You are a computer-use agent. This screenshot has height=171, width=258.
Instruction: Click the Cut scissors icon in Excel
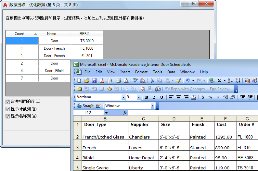[x=152, y=80]
